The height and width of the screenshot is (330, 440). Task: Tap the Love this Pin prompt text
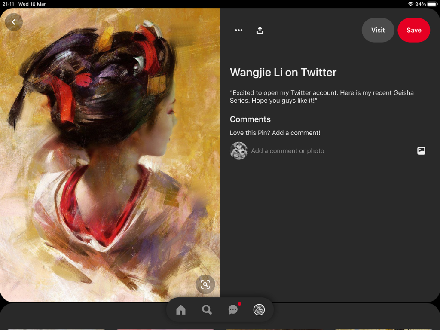[275, 133]
